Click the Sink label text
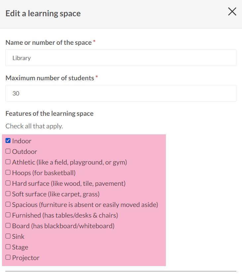The height and width of the screenshot is (277, 242). 18,237
